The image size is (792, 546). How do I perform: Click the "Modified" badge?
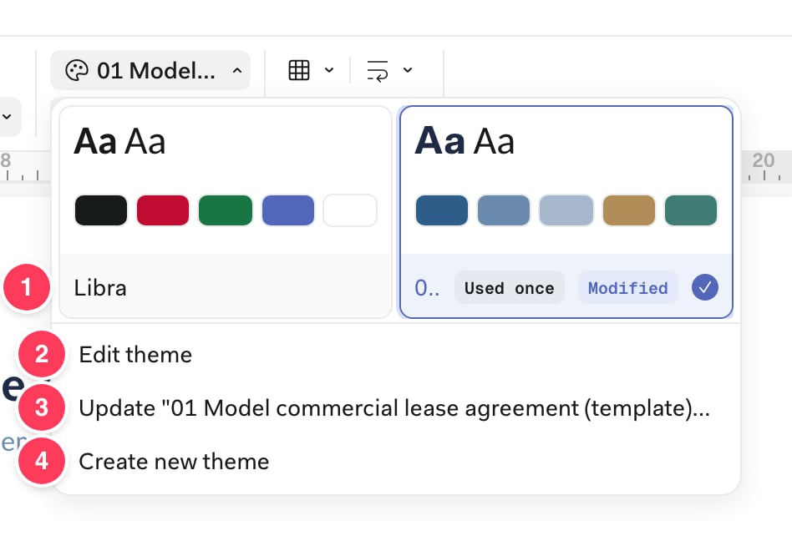click(x=628, y=288)
